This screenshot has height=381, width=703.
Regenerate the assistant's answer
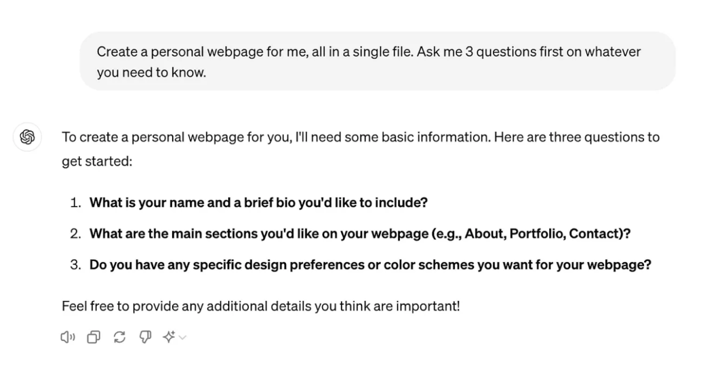tap(119, 337)
